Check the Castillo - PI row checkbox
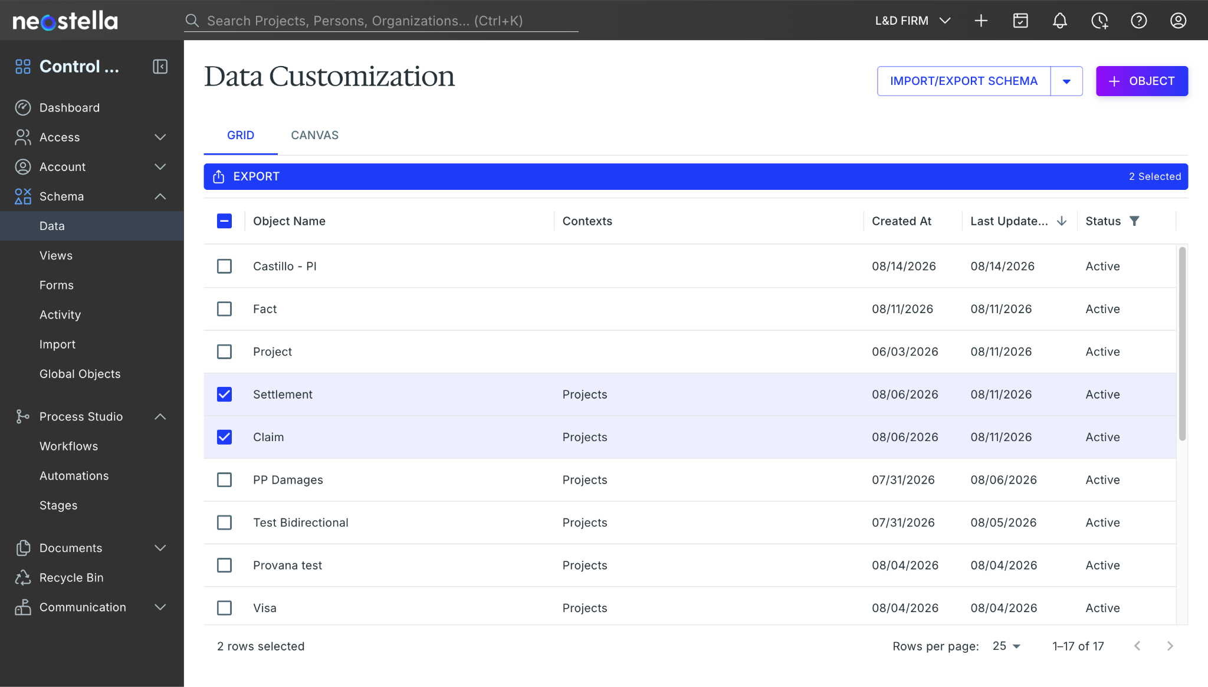 tap(224, 267)
